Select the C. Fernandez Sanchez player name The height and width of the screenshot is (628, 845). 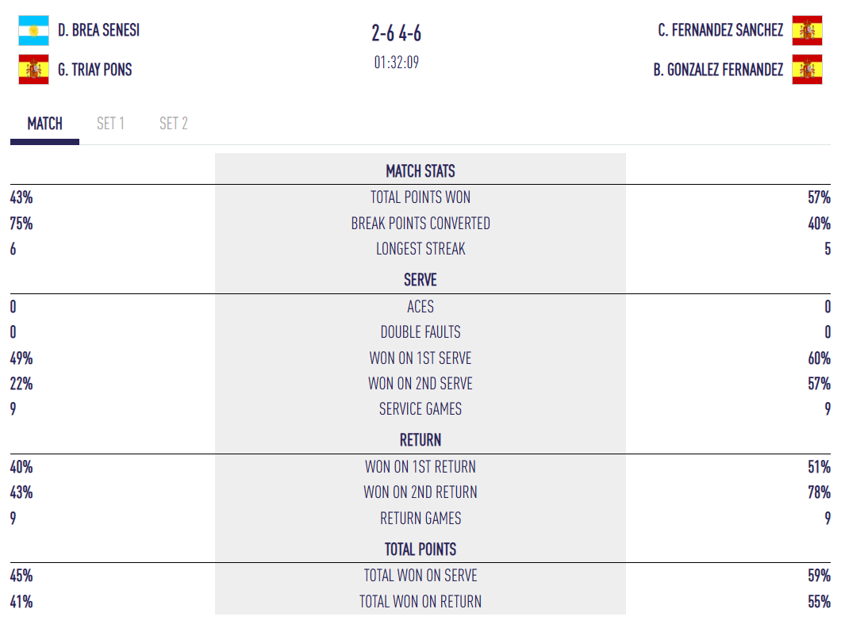[x=720, y=31]
